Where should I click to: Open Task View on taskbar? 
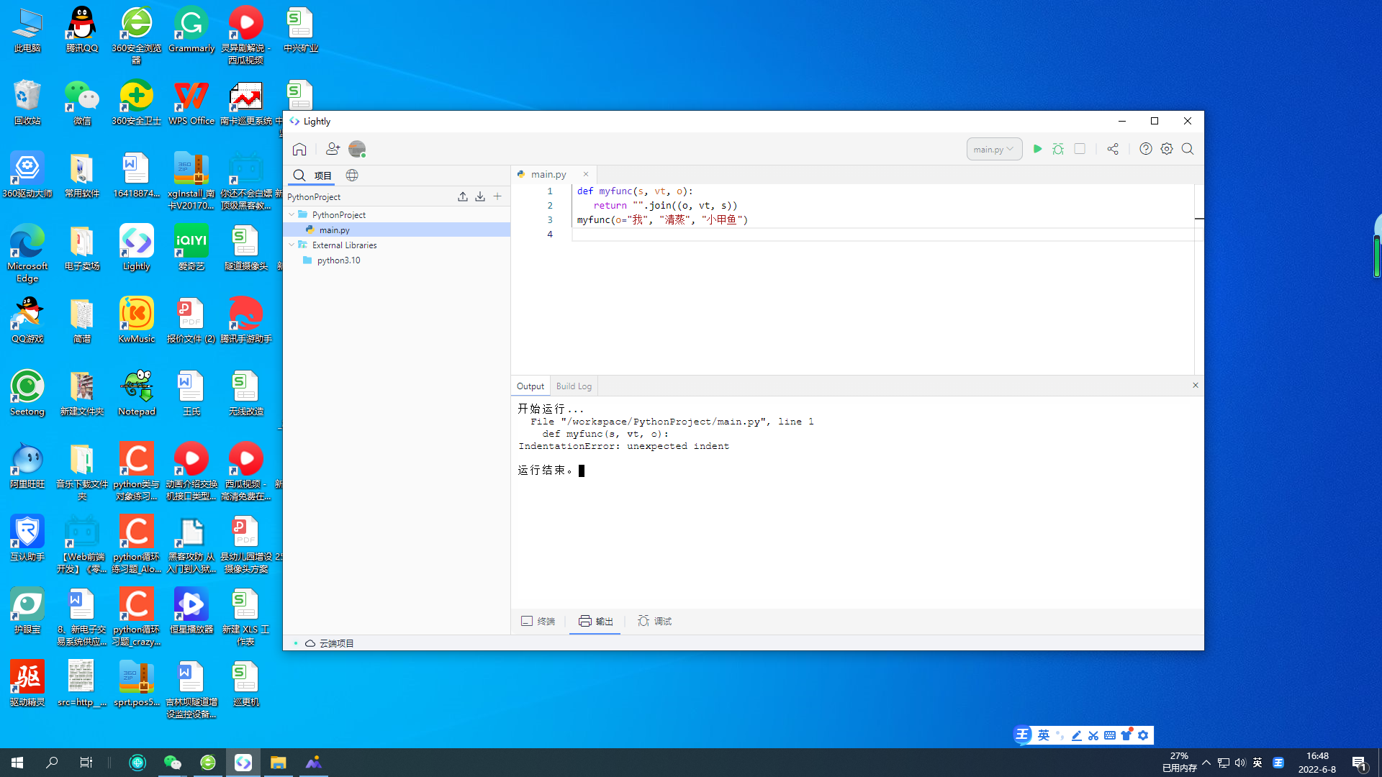point(86,763)
